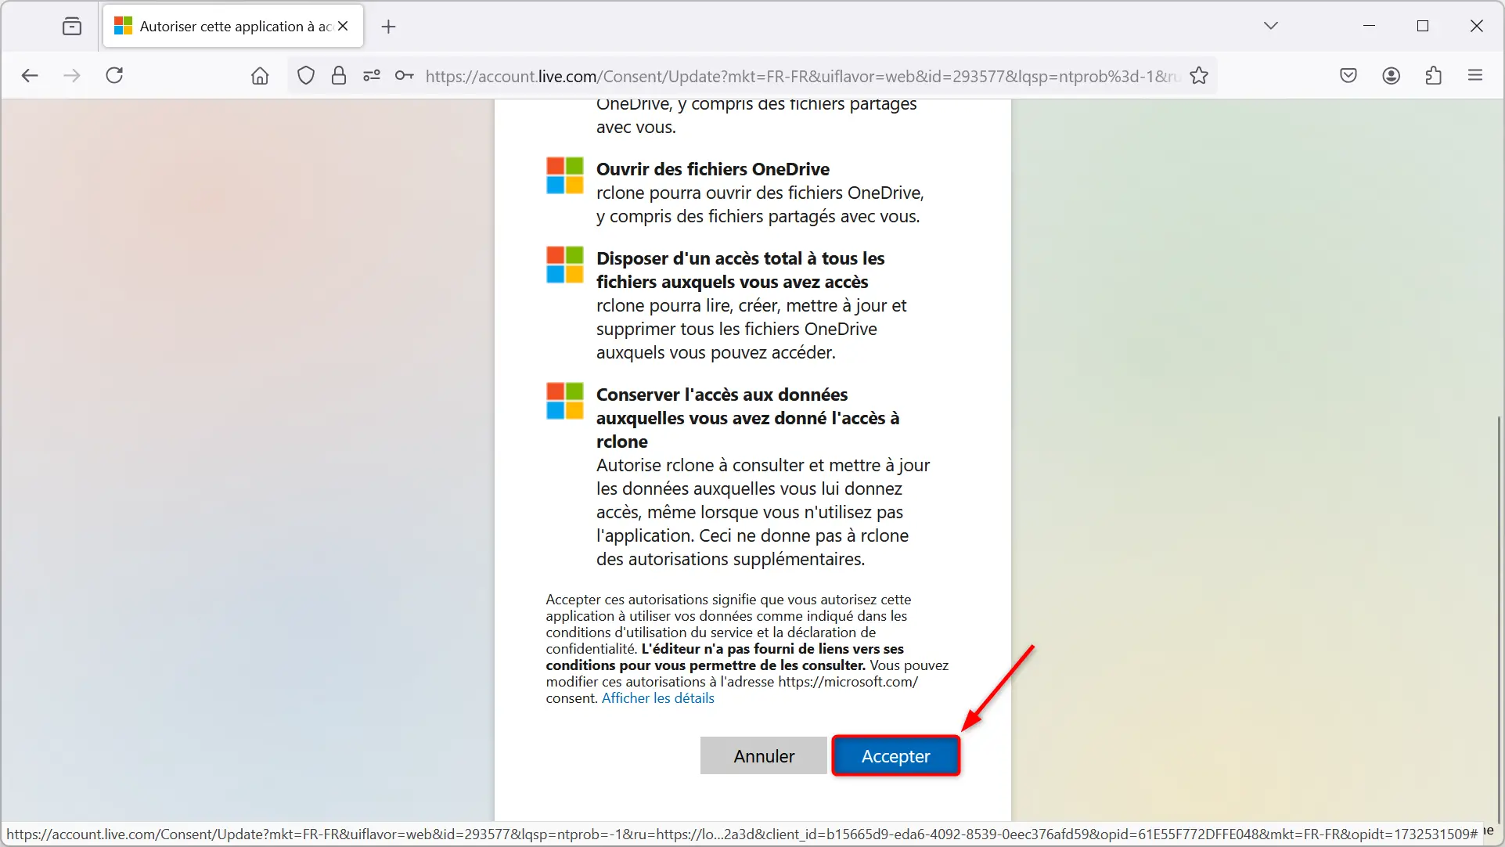Open a new tab with plus
The image size is (1505, 847).
(388, 26)
